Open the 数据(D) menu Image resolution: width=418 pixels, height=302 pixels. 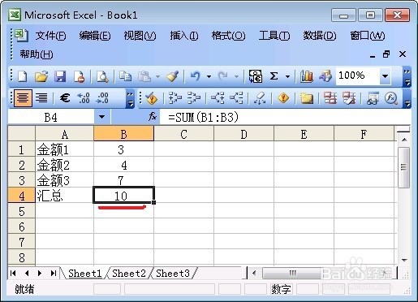[319, 36]
